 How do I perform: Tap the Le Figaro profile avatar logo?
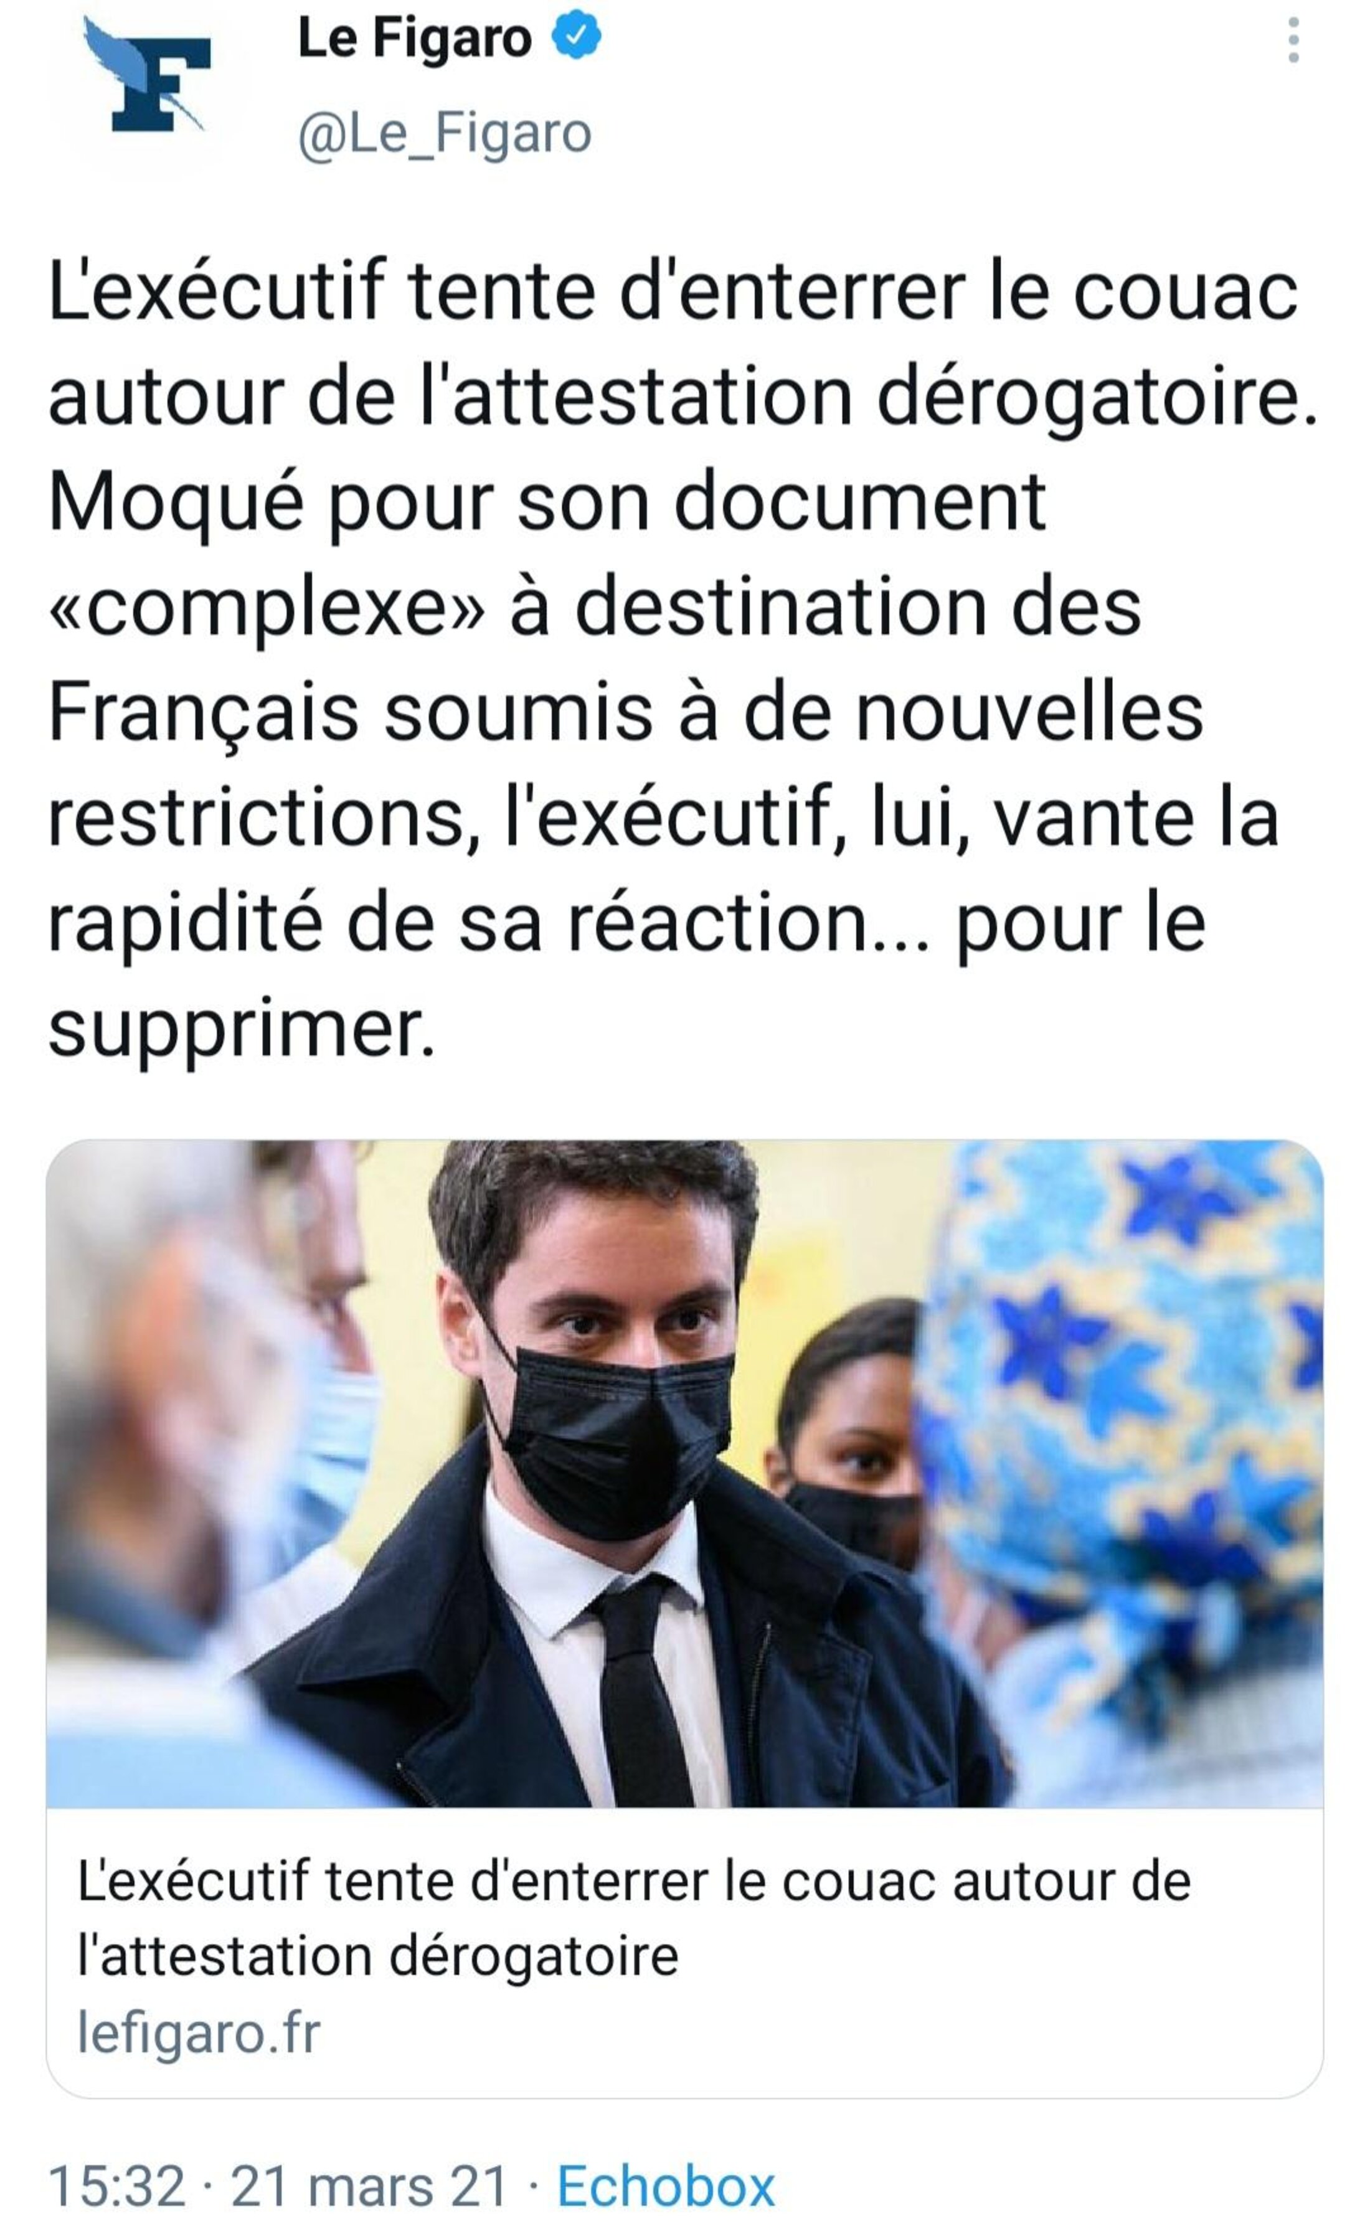[149, 76]
